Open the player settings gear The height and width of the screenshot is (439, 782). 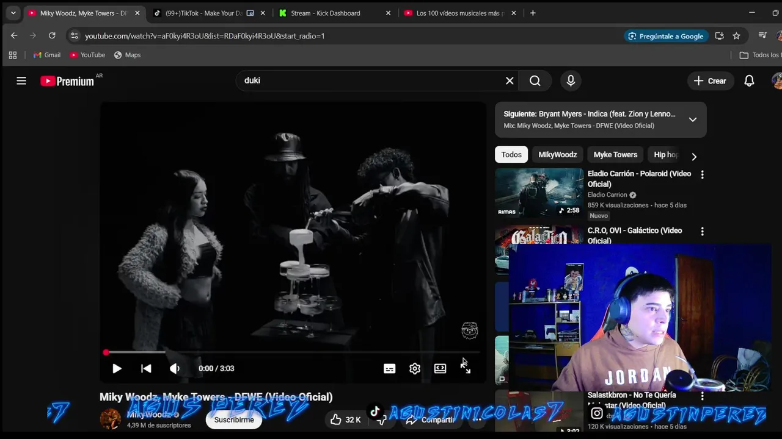[415, 368]
